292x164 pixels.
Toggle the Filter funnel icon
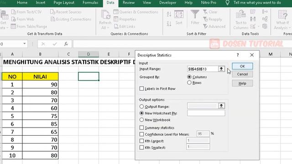[x=195, y=15]
